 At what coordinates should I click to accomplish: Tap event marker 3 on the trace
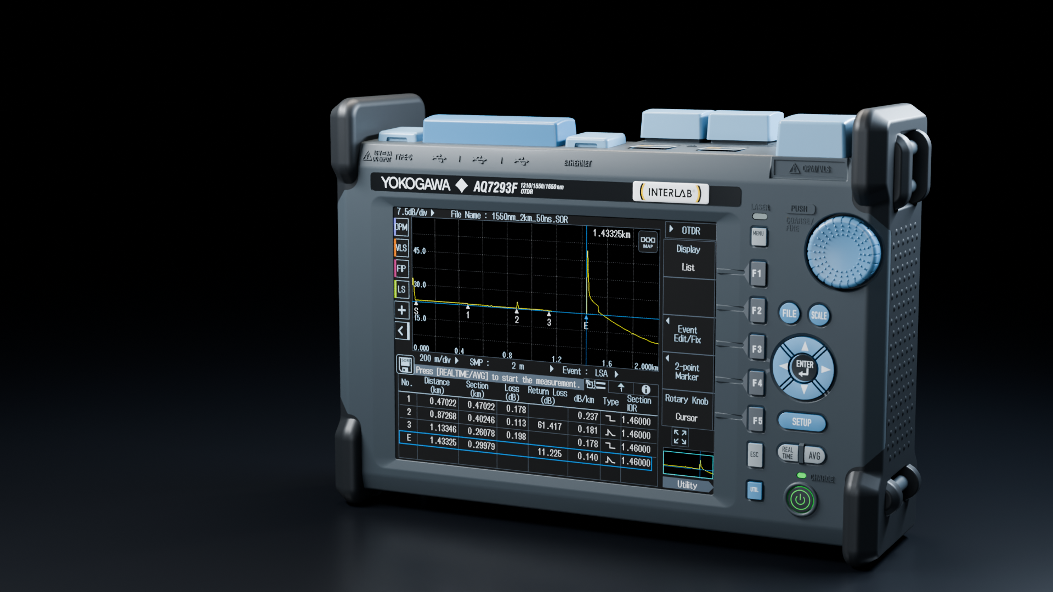point(549,318)
